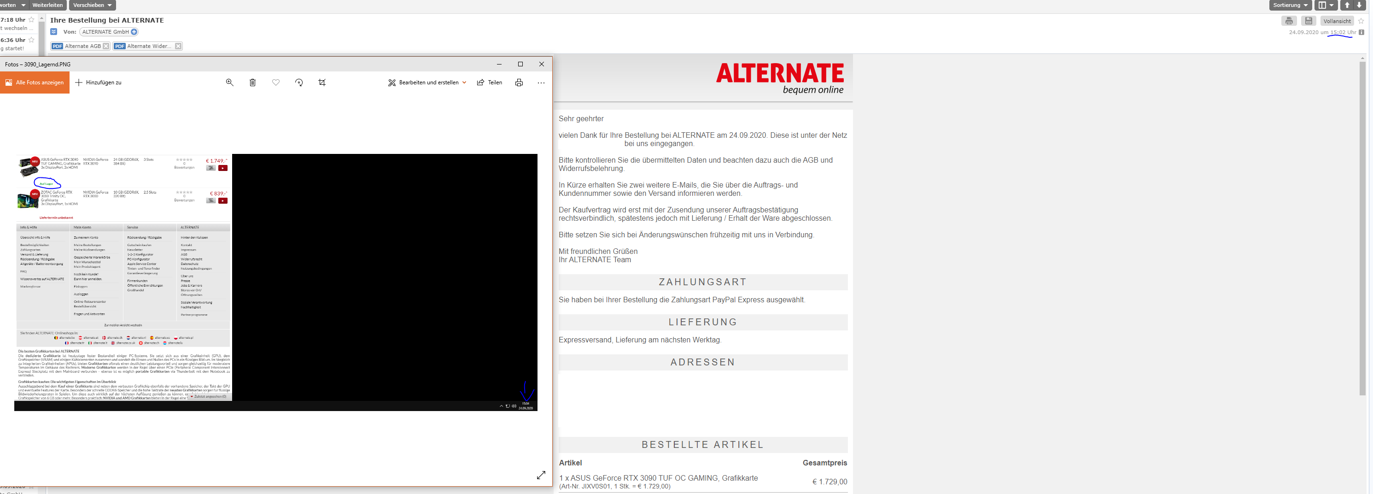Show email info via the i icon

(x=1361, y=33)
